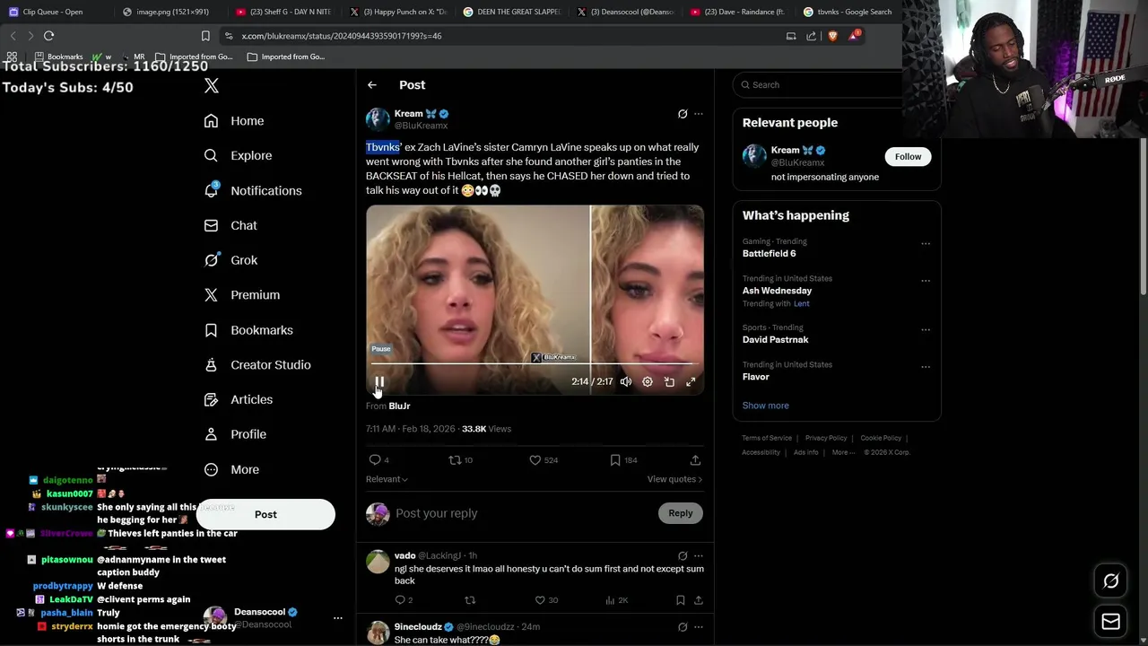This screenshot has width=1148, height=646.
Task: Bookmark vado's comment
Action: tap(680, 600)
